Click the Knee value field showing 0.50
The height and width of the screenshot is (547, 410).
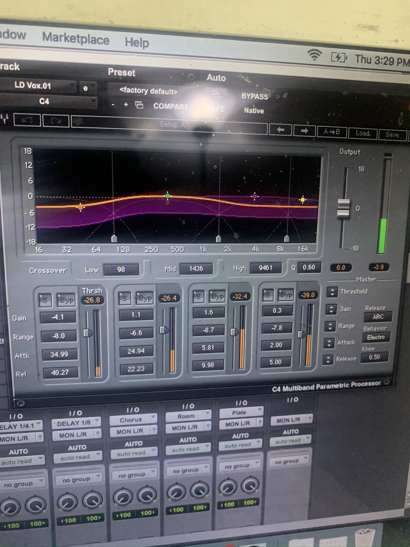coord(374,357)
